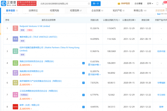Screen dimensions: 167x111
Task: Clear the search box with the X icon
Action: 89,4
